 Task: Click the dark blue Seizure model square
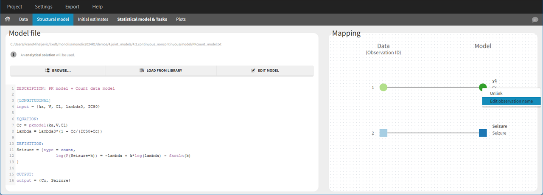point(482,133)
